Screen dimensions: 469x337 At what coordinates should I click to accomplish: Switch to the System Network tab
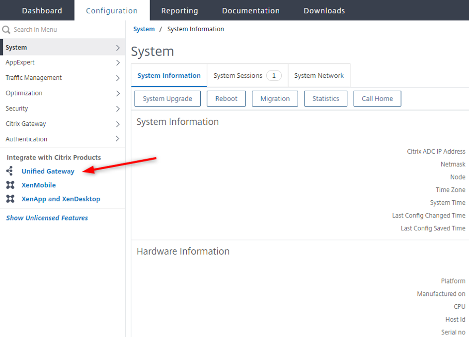(319, 75)
